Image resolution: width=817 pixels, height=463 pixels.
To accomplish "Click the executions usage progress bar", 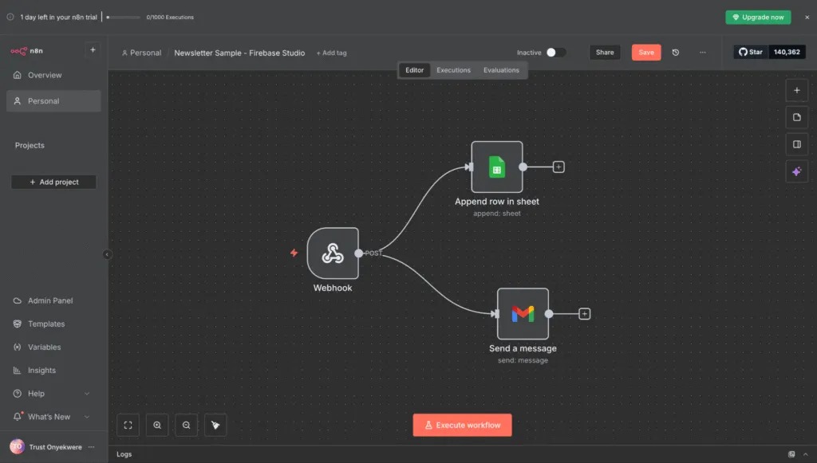I will coord(124,17).
